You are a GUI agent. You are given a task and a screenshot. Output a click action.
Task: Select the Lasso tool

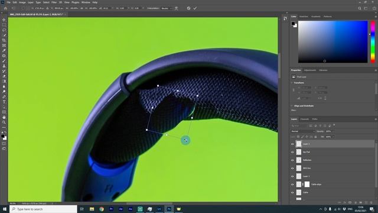tap(4, 30)
